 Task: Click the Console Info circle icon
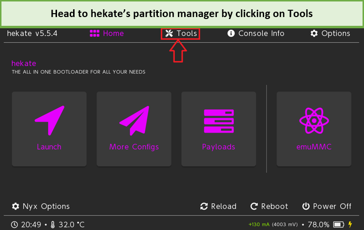(x=231, y=34)
